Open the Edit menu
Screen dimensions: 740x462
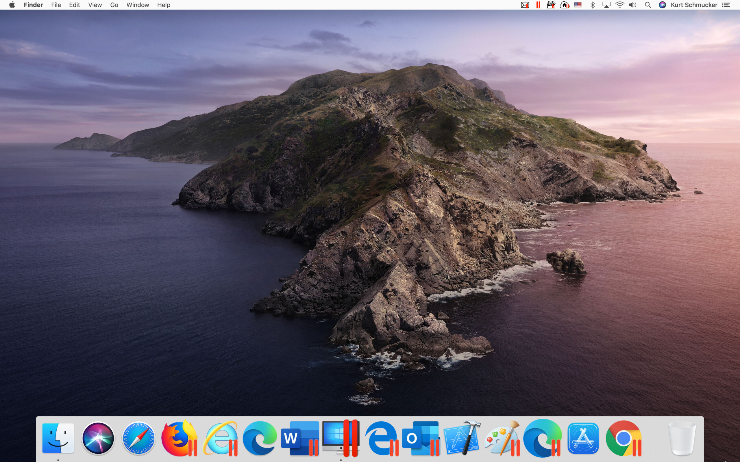(x=74, y=5)
